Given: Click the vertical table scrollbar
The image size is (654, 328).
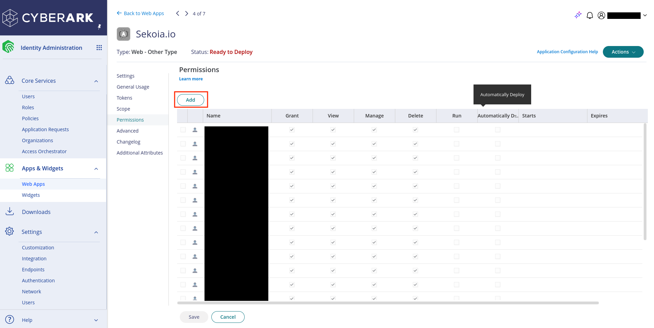Looking at the screenshot, I should pyautogui.click(x=645, y=181).
